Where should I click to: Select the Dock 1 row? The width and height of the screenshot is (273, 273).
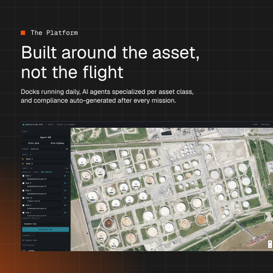tap(45, 159)
